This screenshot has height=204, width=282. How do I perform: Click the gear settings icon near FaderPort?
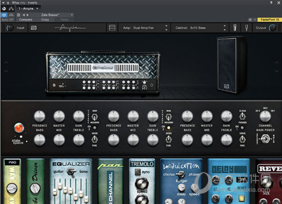(250, 20)
